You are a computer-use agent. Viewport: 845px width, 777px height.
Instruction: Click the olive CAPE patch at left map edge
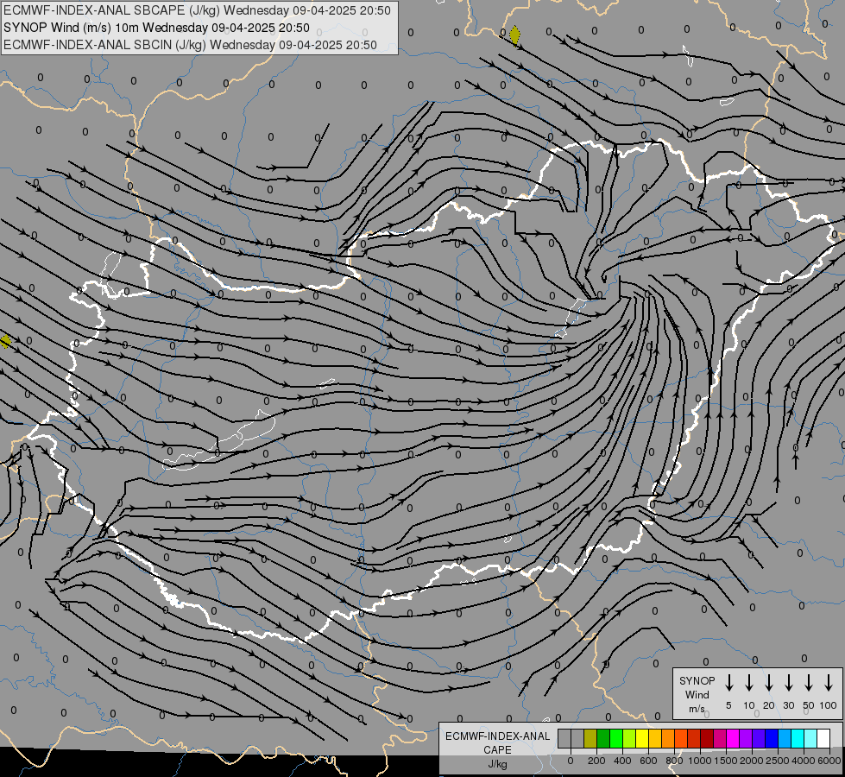point(5,341)
